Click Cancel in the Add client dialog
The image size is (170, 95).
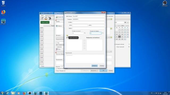[x=102, y=66]
